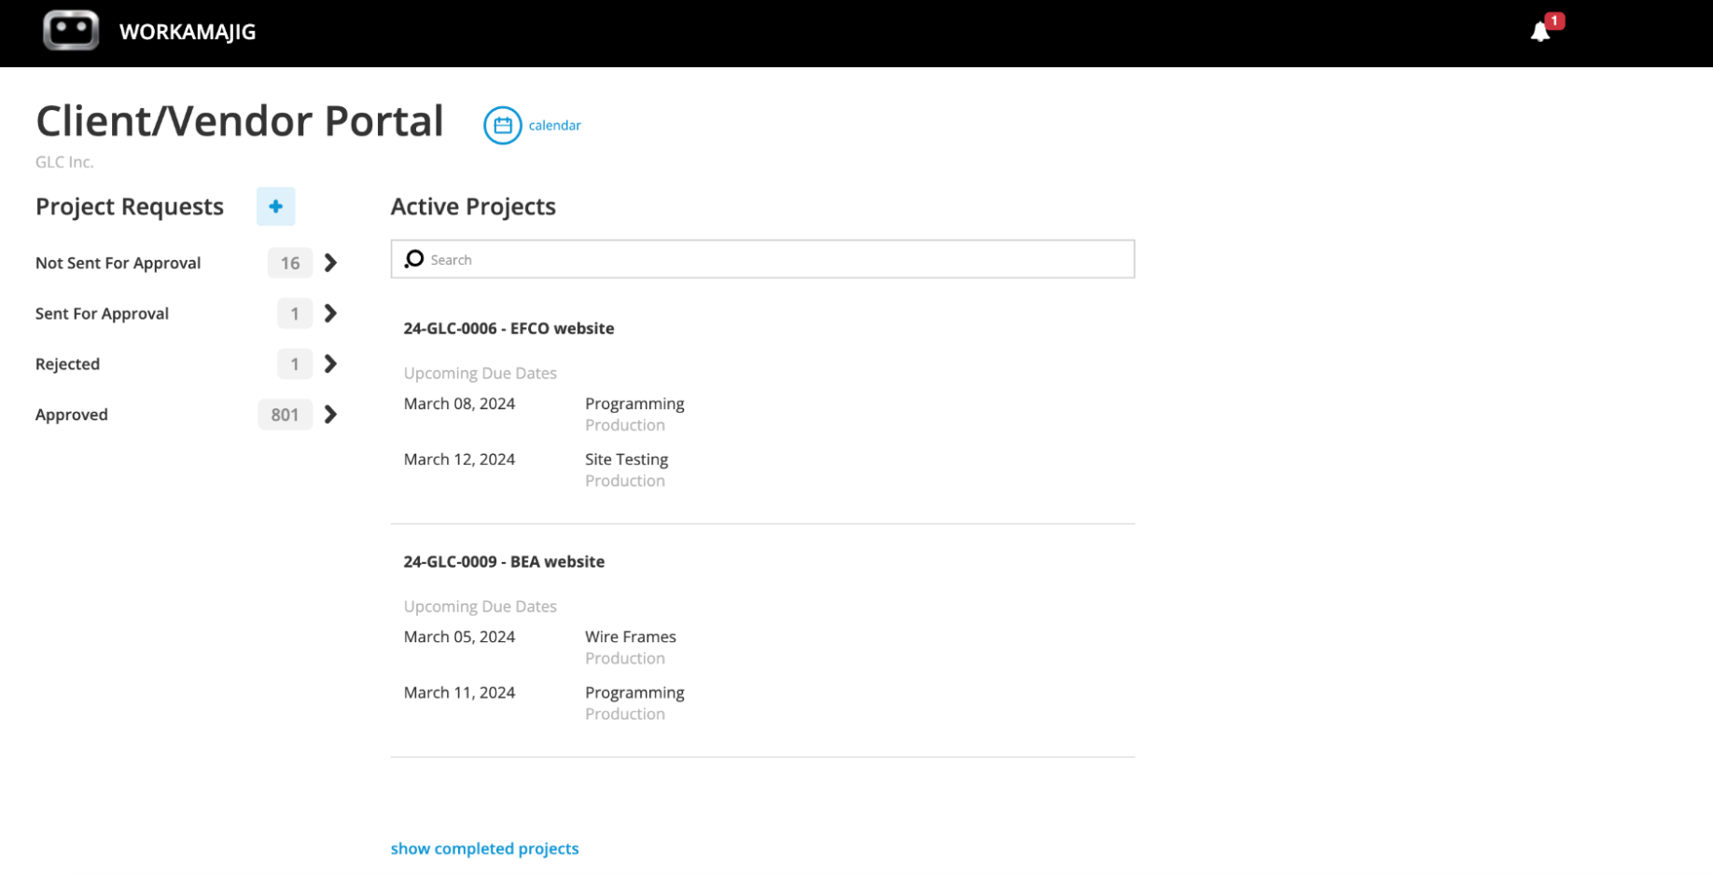Click the 16 count next to Not Sent For Approval

coord(289,263)
